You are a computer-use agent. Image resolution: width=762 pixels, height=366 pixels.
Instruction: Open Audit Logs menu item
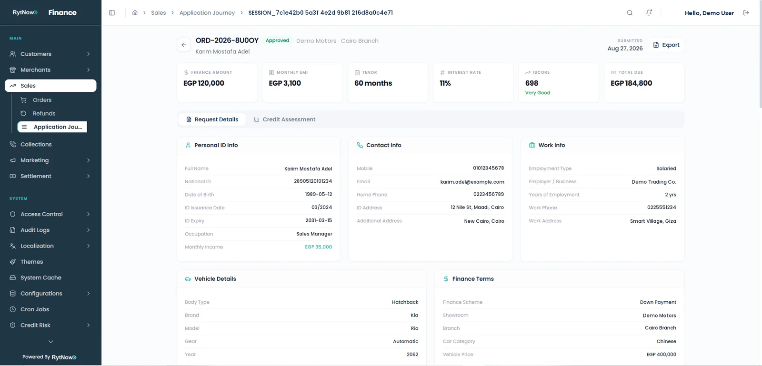pos(50,230)
